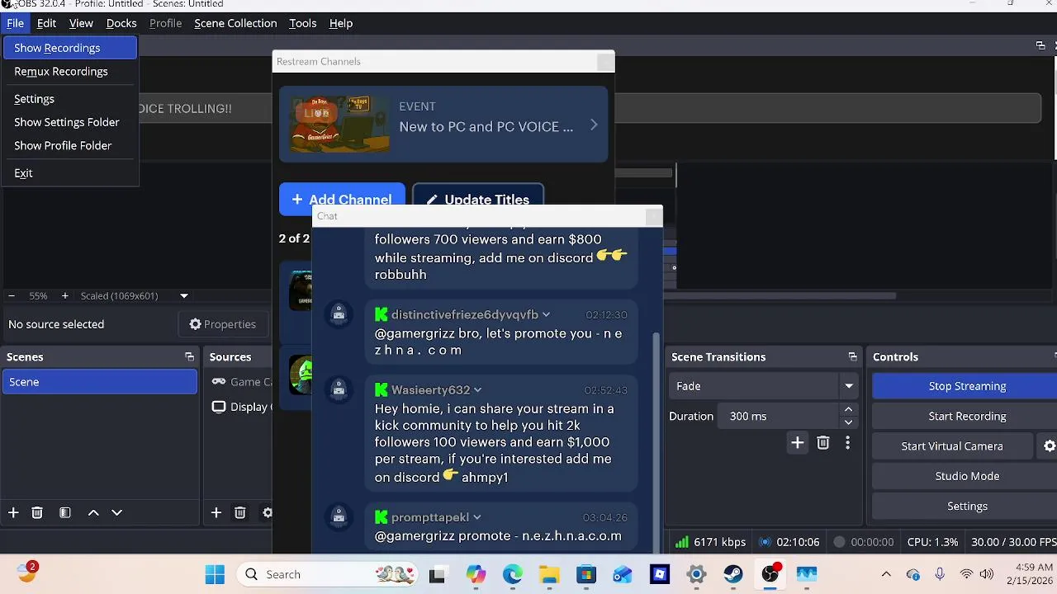Add a new source with plus icon
Screen dimensions: 1057x594
click(216, 512)
